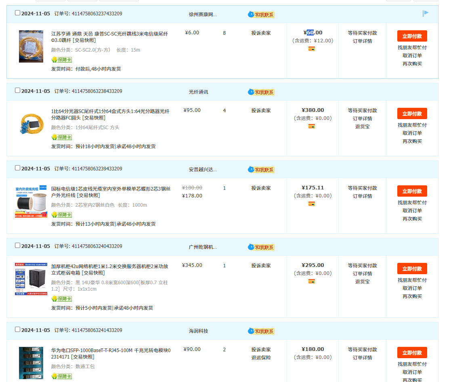Click the 和我联系 chat icon for 徐州赛康网
The height and width of the screenshot is (382, 451).
261,15
